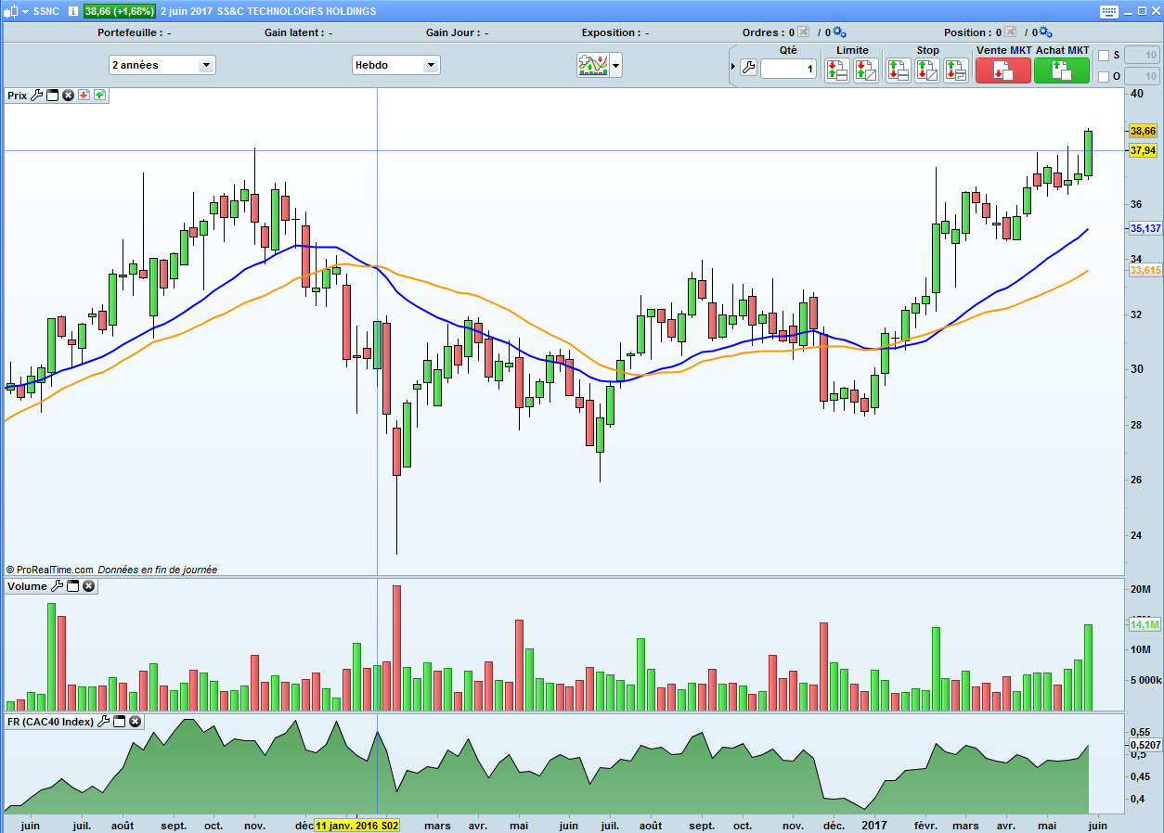Maximize the Volume panel window icon
Screen dimensions: 1164x833
pyautogui.click(x=72, y=586)
